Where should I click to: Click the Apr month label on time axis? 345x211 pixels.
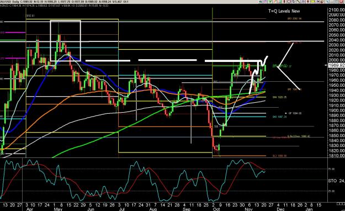click(x=29, y=209)
